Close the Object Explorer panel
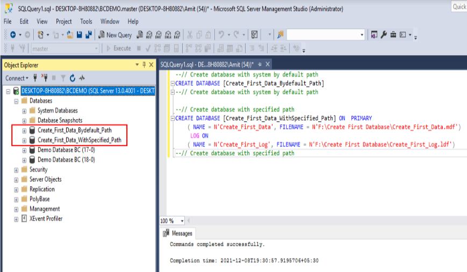 tap(152, 64)
